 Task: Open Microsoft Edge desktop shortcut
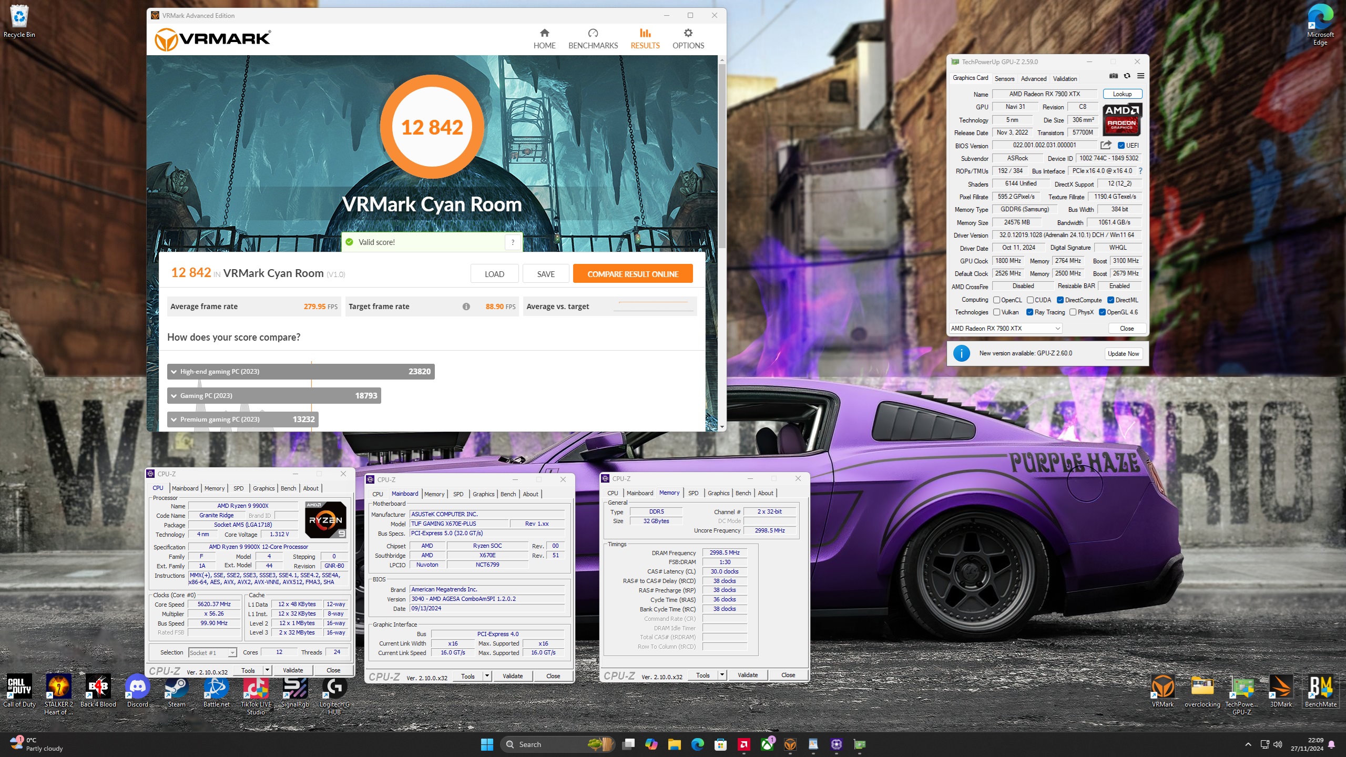tap(1320, 24)
